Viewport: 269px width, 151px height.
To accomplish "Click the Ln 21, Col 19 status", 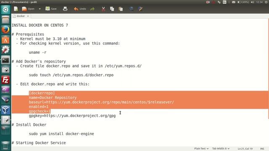I will tap(245, 149).
